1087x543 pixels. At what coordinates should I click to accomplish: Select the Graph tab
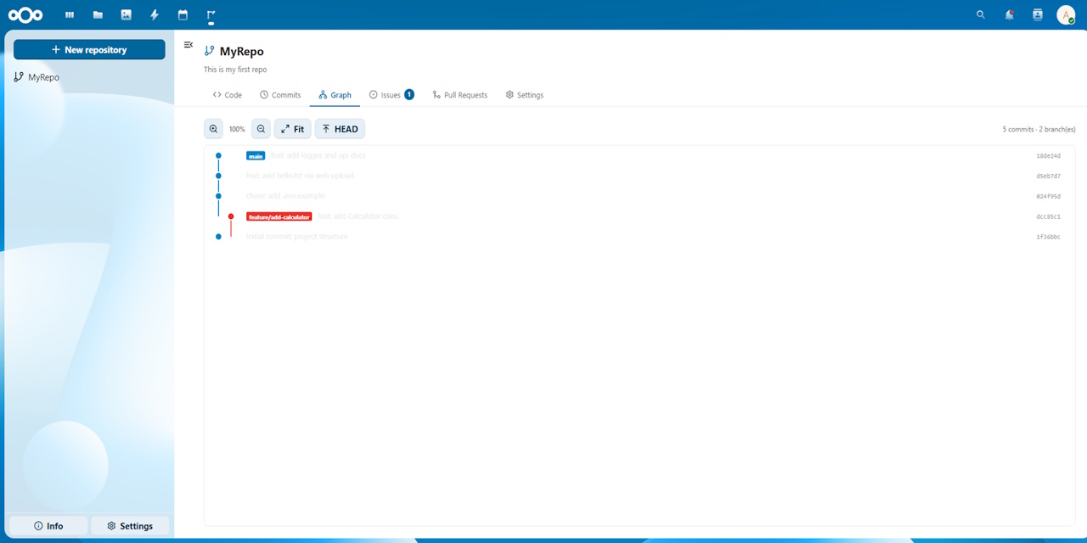[x=335, y=95]
